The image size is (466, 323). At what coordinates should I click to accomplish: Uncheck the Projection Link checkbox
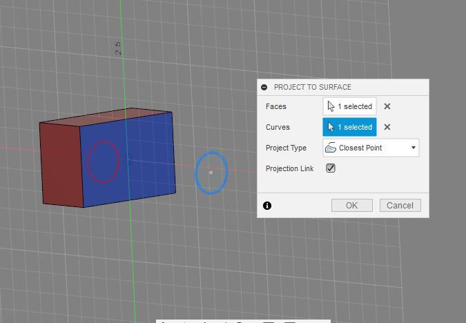331,168
